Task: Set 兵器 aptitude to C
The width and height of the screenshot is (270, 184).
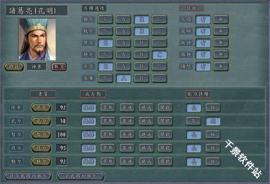Action: [x=159, y=67]
